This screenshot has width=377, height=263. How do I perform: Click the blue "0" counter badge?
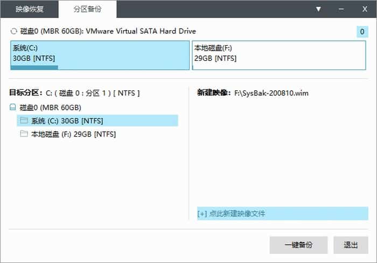tap(362, 32)
